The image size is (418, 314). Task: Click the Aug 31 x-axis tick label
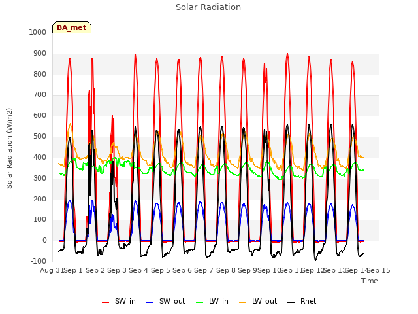coord(52,270)
